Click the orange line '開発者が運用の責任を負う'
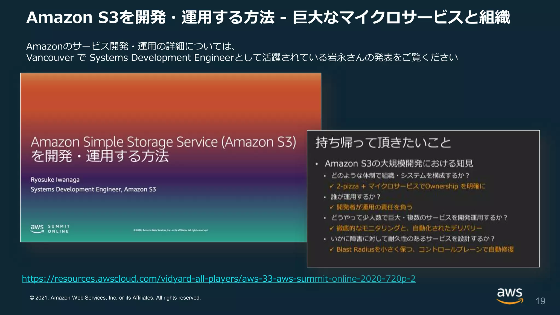 point(371,207)
